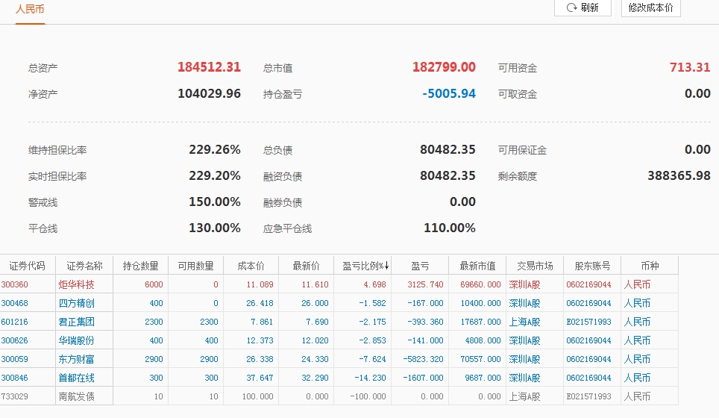Click the 最新价 column header
This screenshot has height=418, width=719.
(x=306, y=266)
